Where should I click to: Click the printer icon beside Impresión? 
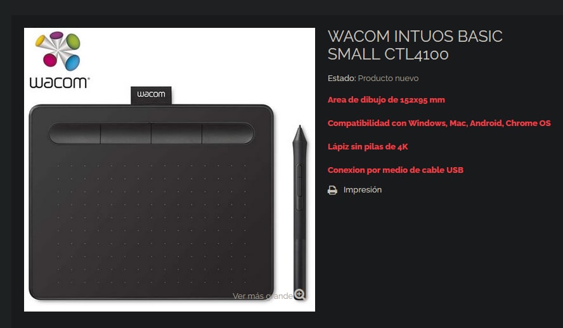[332, 190]
